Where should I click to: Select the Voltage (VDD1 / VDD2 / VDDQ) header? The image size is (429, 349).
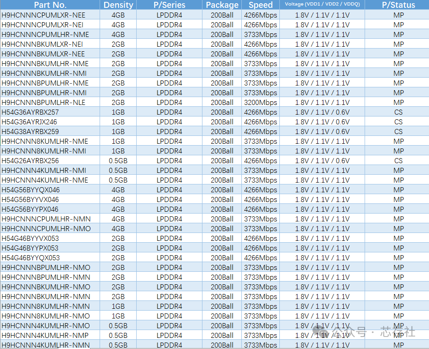tap(322, 5)
